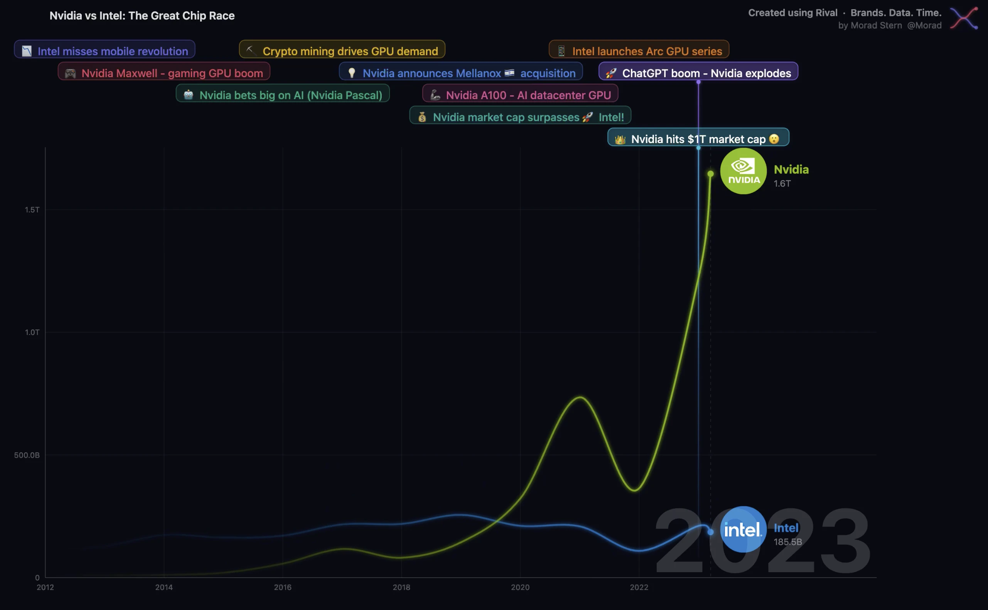Click the Intel series name label

(786, 528)
